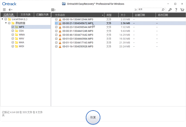Click the search magnifier icon

point(163,10)
